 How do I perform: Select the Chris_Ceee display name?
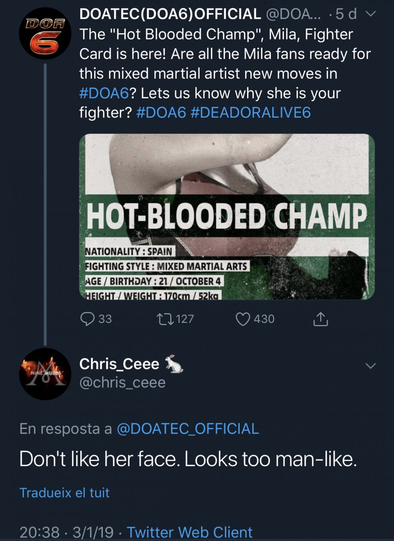click(x=119, y=364)
